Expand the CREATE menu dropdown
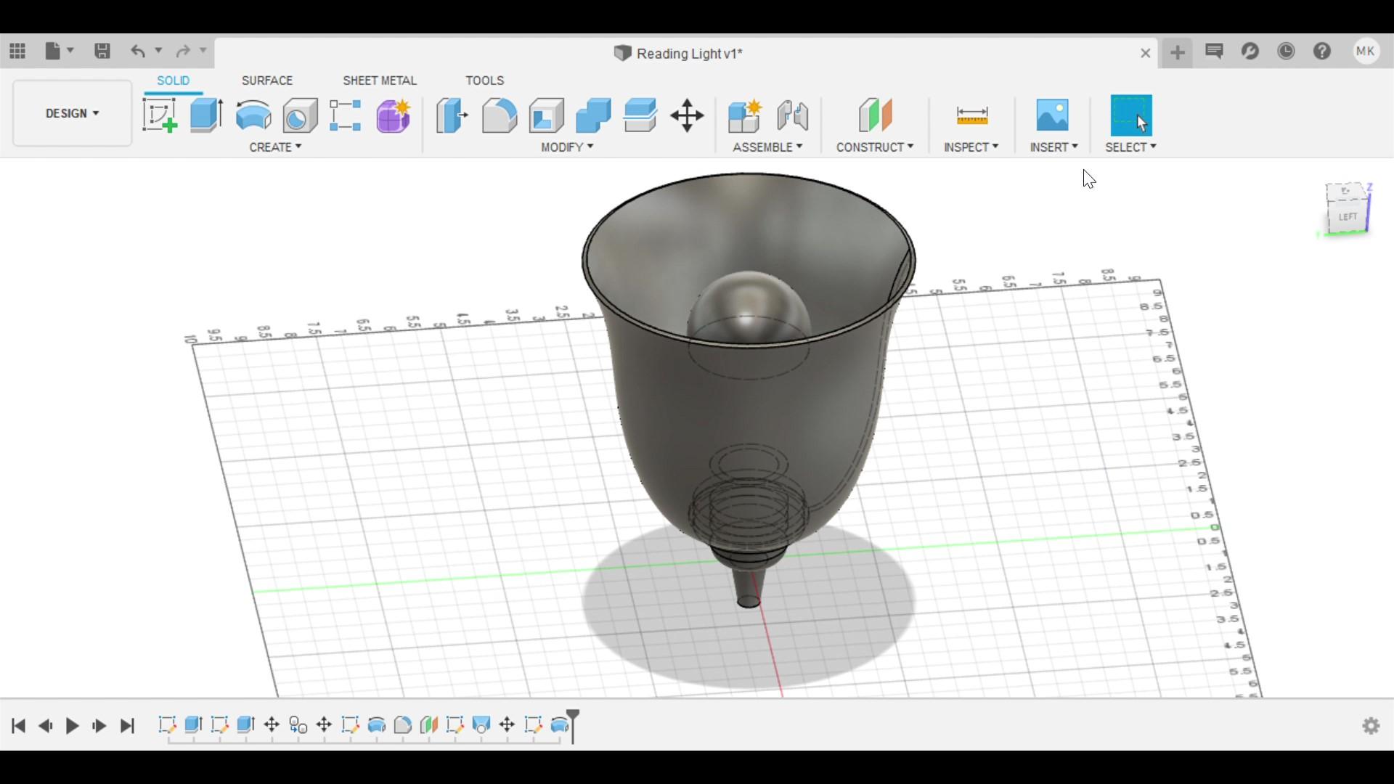Screen dimensions: 1394x784 click(275, 147)
